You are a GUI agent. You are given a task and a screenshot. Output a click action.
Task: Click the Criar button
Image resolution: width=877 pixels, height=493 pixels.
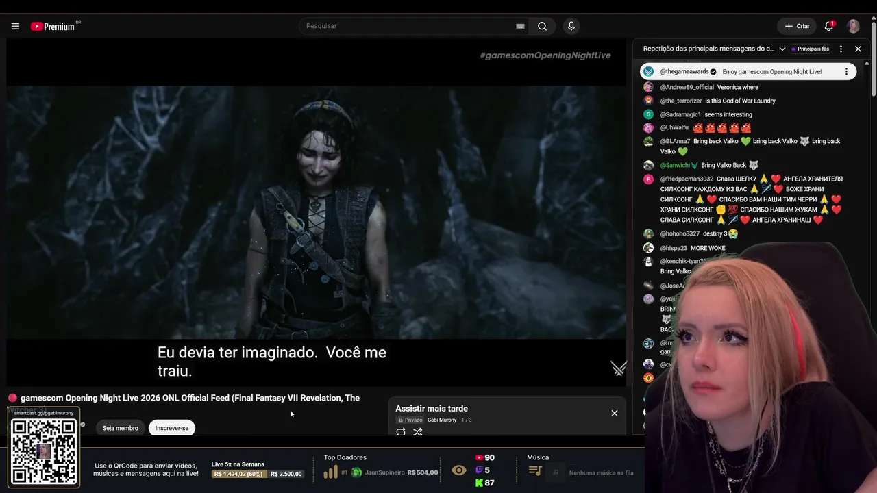click(x=797, y=26)
